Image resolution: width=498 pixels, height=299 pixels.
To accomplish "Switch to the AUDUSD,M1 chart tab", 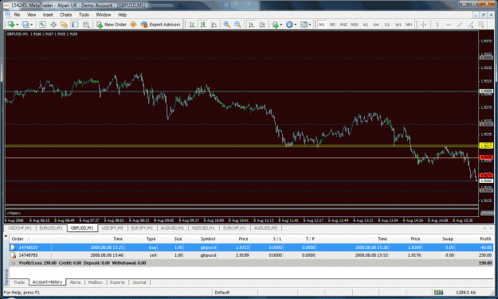I will pos(172,228).
